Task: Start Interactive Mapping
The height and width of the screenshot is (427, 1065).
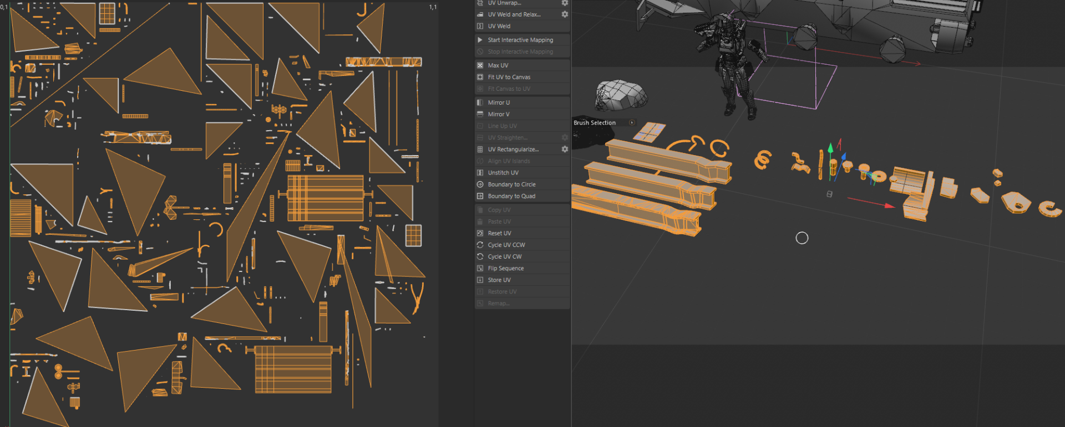Action: pyautogui.click(x=520, y=40)
